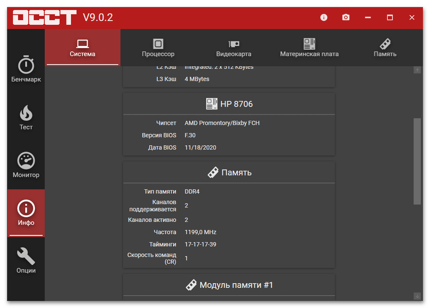The image size is (430, 308).
Task: Click the Память section header
Action: pyautogui.click(x=229, y=172)
